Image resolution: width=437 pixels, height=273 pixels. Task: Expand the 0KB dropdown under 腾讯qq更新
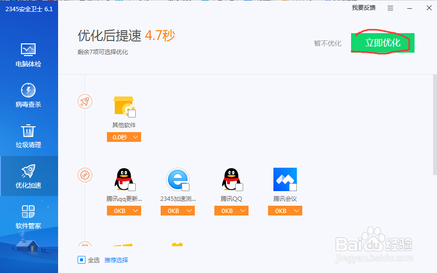pos(124,211)
